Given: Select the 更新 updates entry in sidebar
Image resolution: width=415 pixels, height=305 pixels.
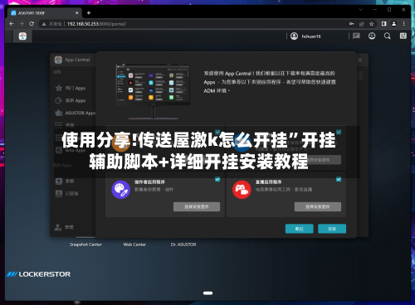Looking at the screenshot, I should [x=65, y=182].
